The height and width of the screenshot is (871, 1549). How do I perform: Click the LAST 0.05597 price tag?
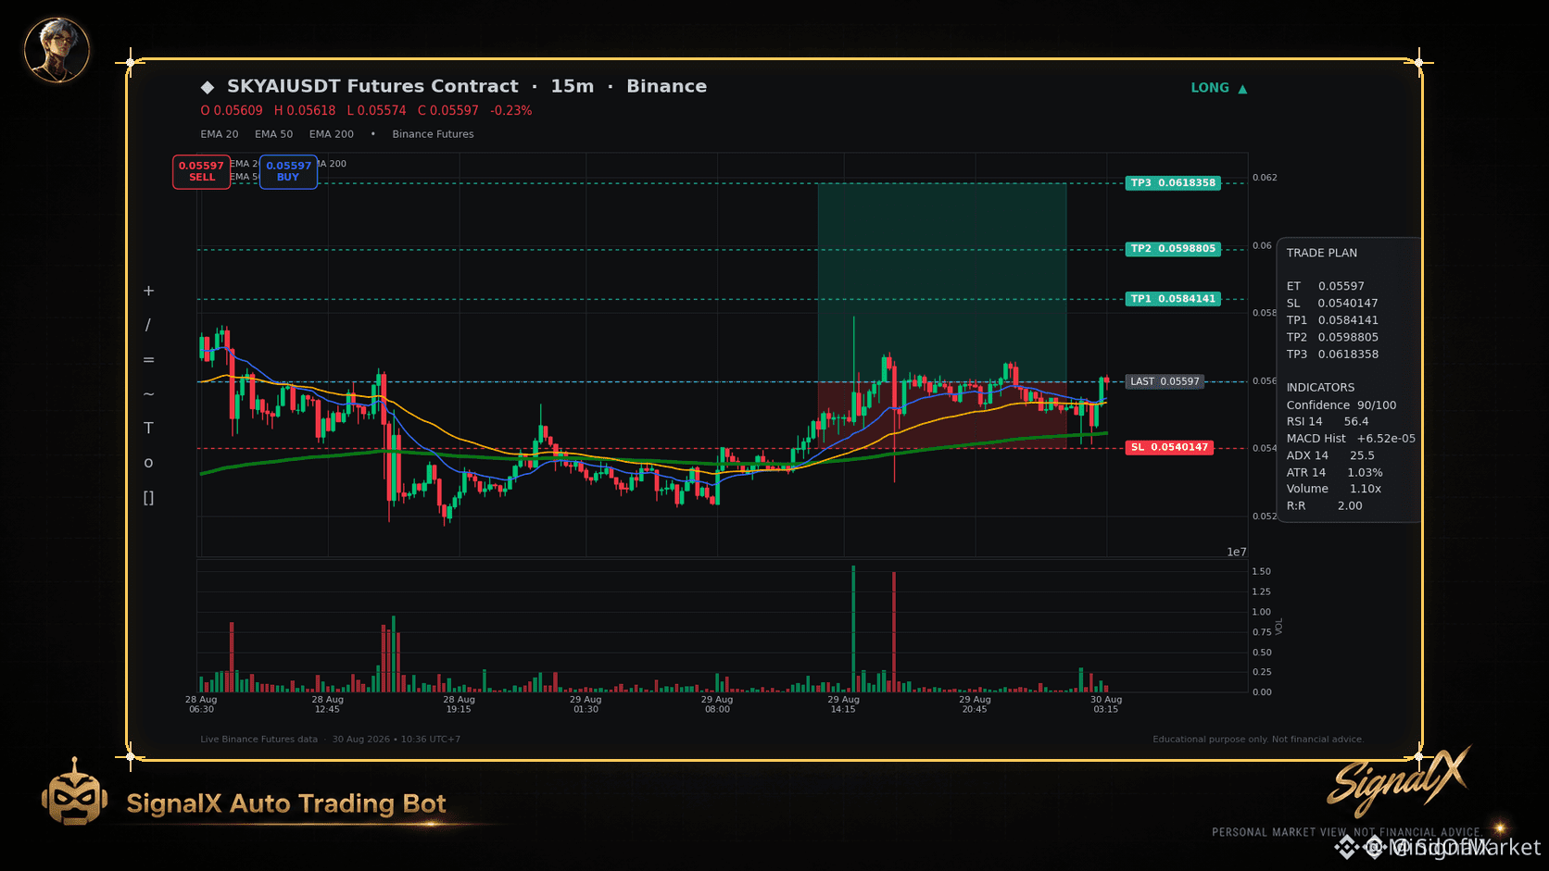click(x=1165, y=381)
